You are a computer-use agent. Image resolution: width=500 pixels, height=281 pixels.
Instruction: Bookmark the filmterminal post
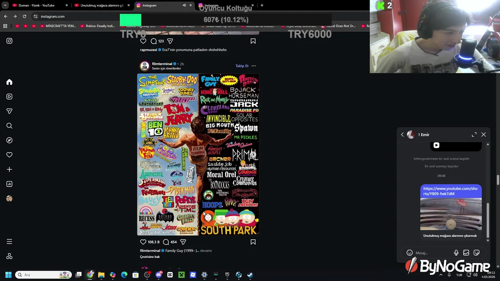(253, 242)
